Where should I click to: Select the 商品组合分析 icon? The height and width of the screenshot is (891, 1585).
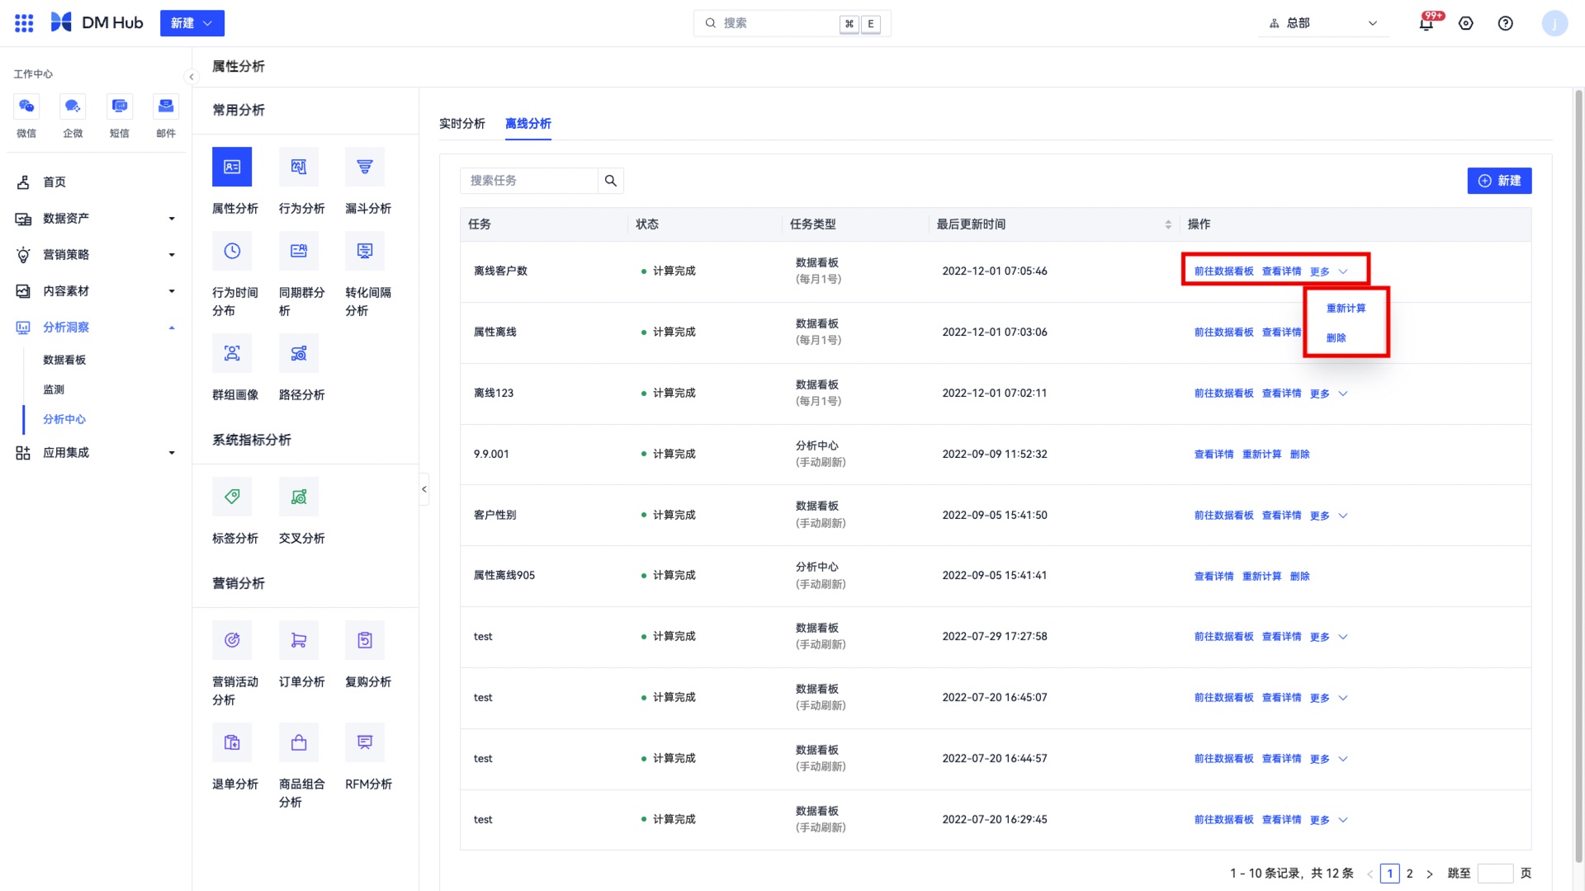tap(299, 742)
